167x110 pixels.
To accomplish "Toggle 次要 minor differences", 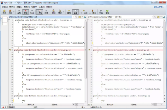I will [x=46, y=12].
